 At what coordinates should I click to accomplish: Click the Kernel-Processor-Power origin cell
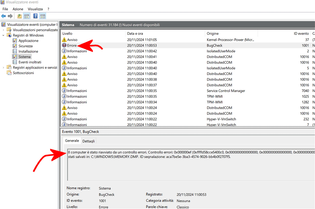[230, 40]
